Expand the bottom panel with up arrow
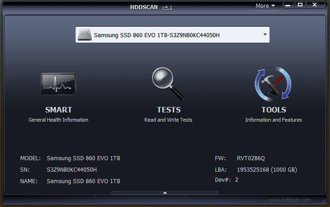Viewport: 330px width, 207px height. click(x=165, y=193)
